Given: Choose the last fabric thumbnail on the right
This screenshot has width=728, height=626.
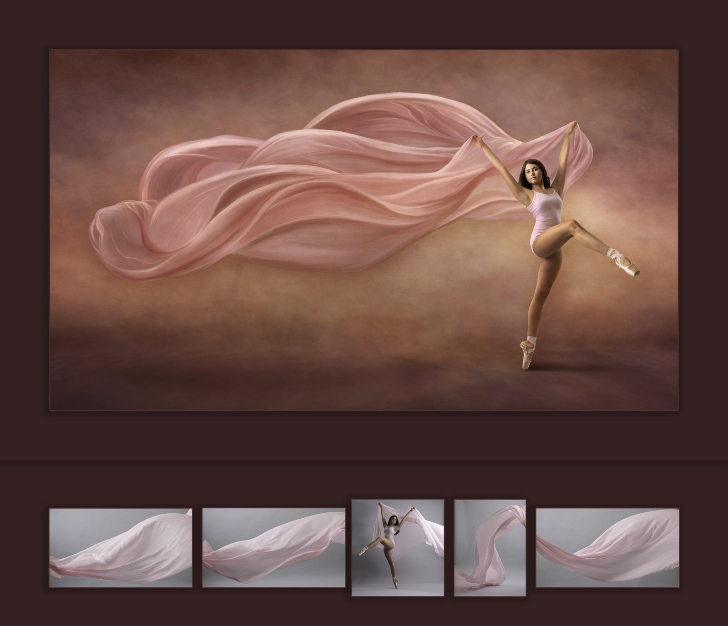Looking at the screenshot, I should (x=607, y=547).
